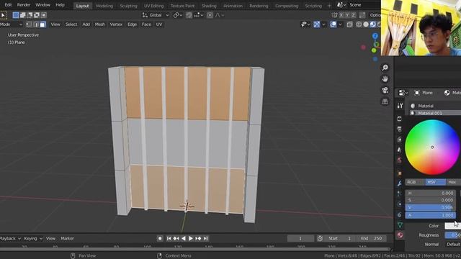The height and width of the screenshot is (259, 461).
Task: Toggle X-ray view
Action: coord(349,24)
